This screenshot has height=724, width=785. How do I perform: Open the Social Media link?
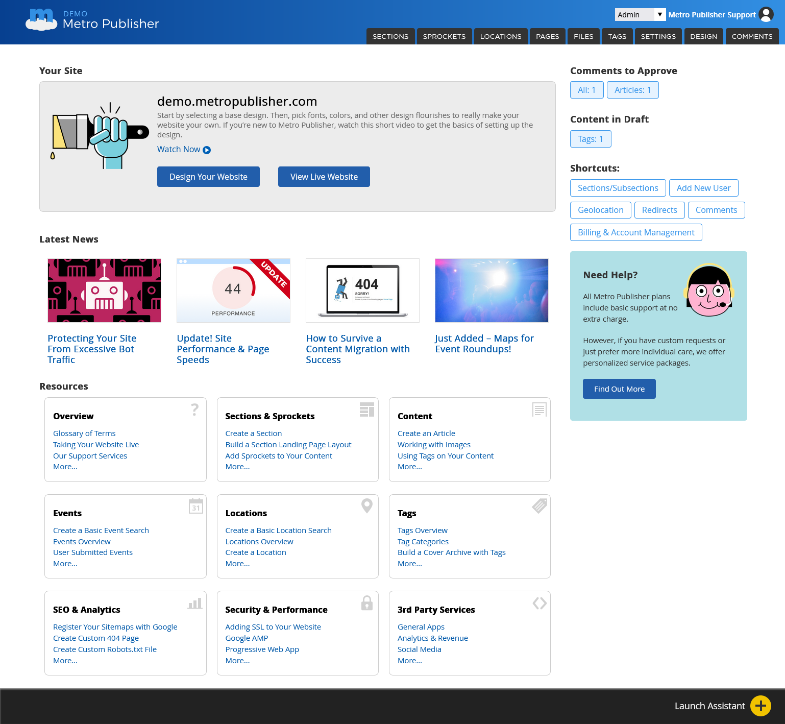[420, 649]
